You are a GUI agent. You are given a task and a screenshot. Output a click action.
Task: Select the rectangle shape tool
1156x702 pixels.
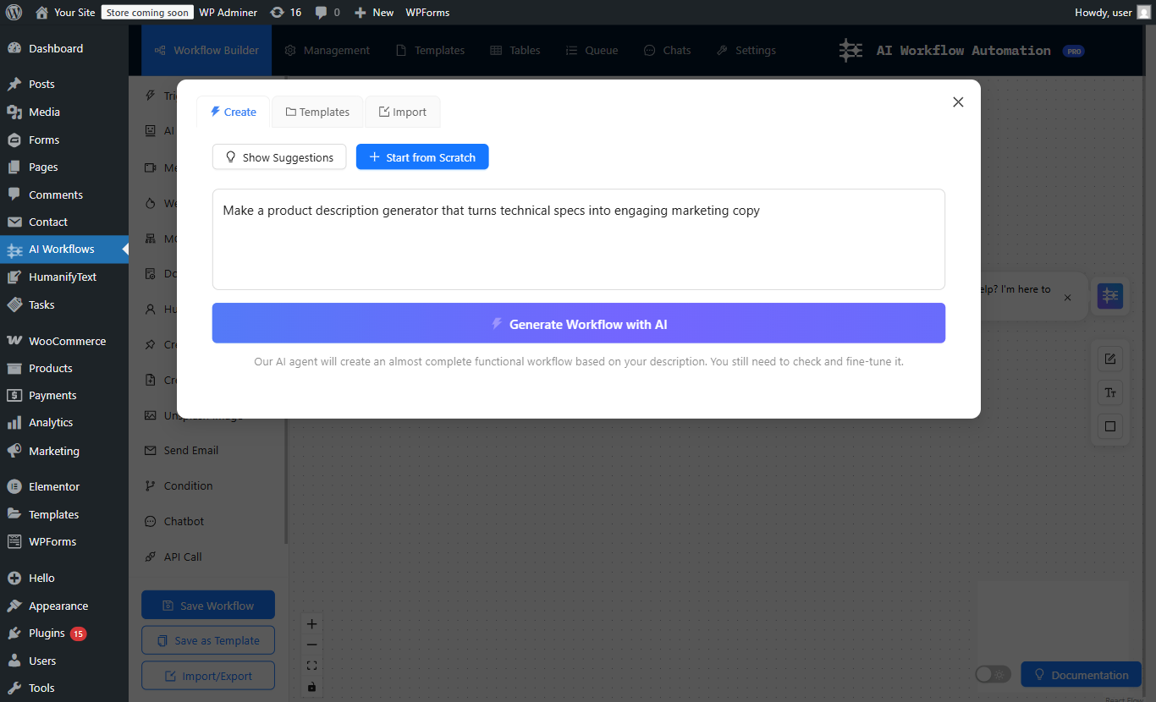pyautogui.click(x=1110, y=426)
